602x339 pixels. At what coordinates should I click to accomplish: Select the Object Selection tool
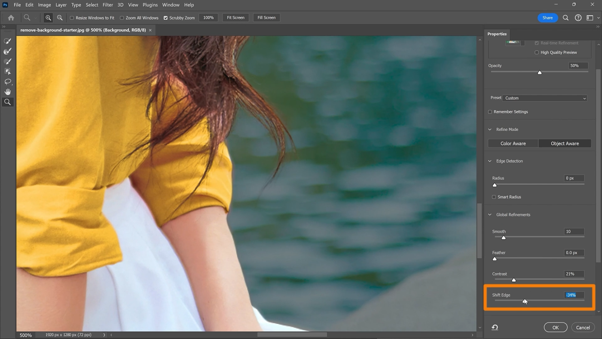pos(8,71)
